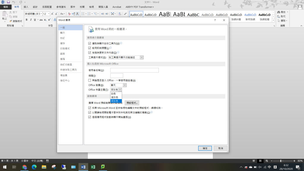
Task: Click the phonetic guide icon
Action: coord(73,14)
